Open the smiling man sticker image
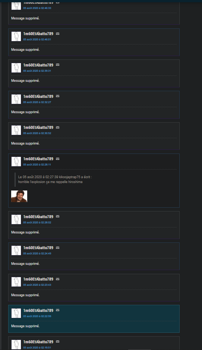Screen dimensions: 202x350 [x=19, y=196]
